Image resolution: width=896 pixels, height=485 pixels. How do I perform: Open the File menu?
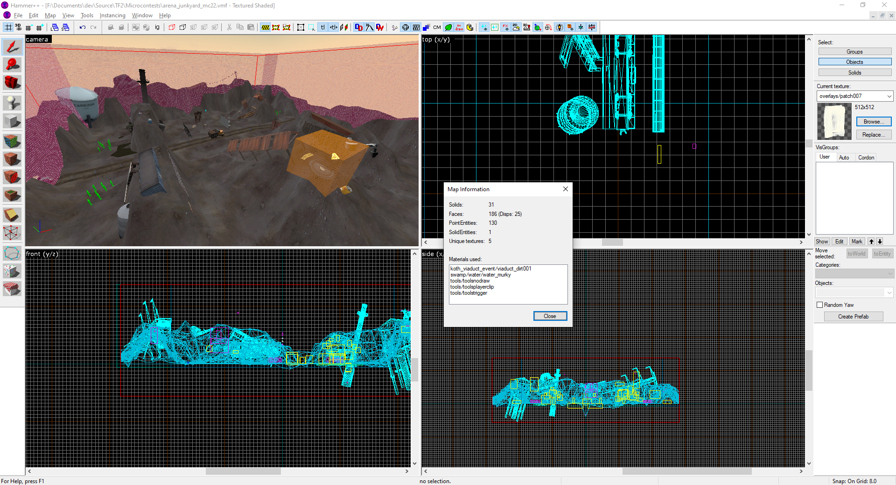pyautogui.click(x=18, y=15)
